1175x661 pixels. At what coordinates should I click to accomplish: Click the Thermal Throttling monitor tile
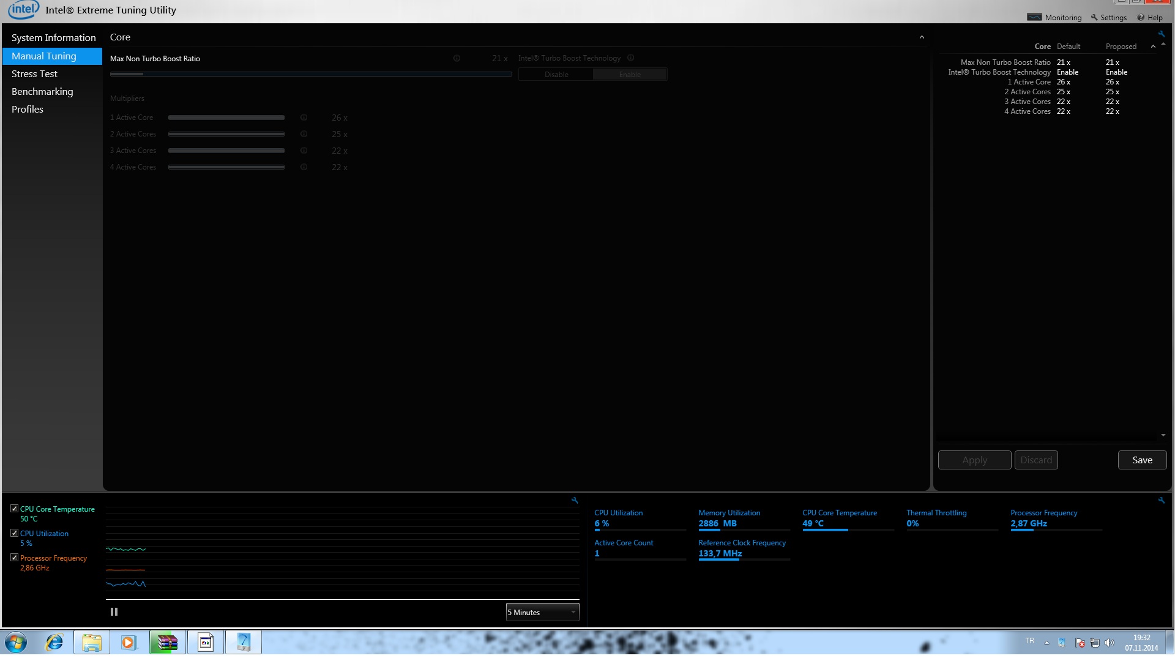(952, 520)
